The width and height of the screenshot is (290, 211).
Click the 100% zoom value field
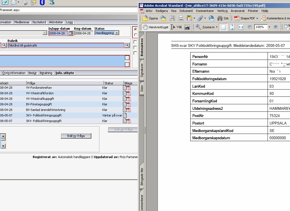tap(261, 27)
